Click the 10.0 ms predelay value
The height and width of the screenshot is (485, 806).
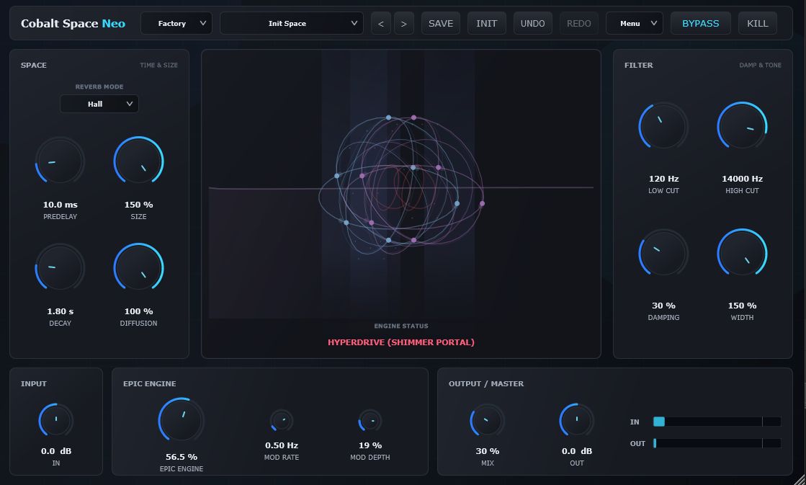60,205
